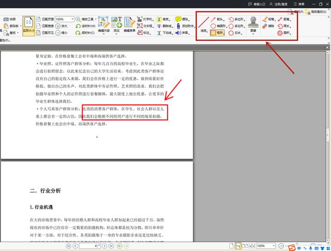The image size is (331, 251).
Task: Open Customer service (客服入口)
Action: 257,4
